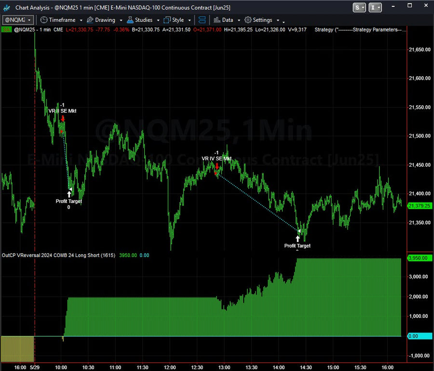Click the white exit arrow above left Profit Target
The width and height of the screenshot is (434, 371).
[69, 194]
